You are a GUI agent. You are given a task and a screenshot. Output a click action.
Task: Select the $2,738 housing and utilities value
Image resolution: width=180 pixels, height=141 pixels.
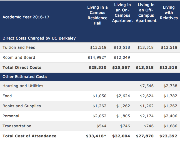pos(170,86)
